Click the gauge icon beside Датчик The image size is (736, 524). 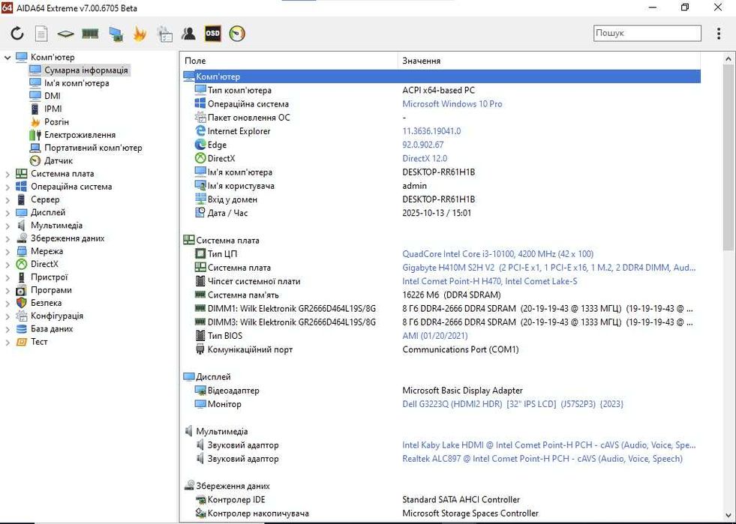[35, 161]
